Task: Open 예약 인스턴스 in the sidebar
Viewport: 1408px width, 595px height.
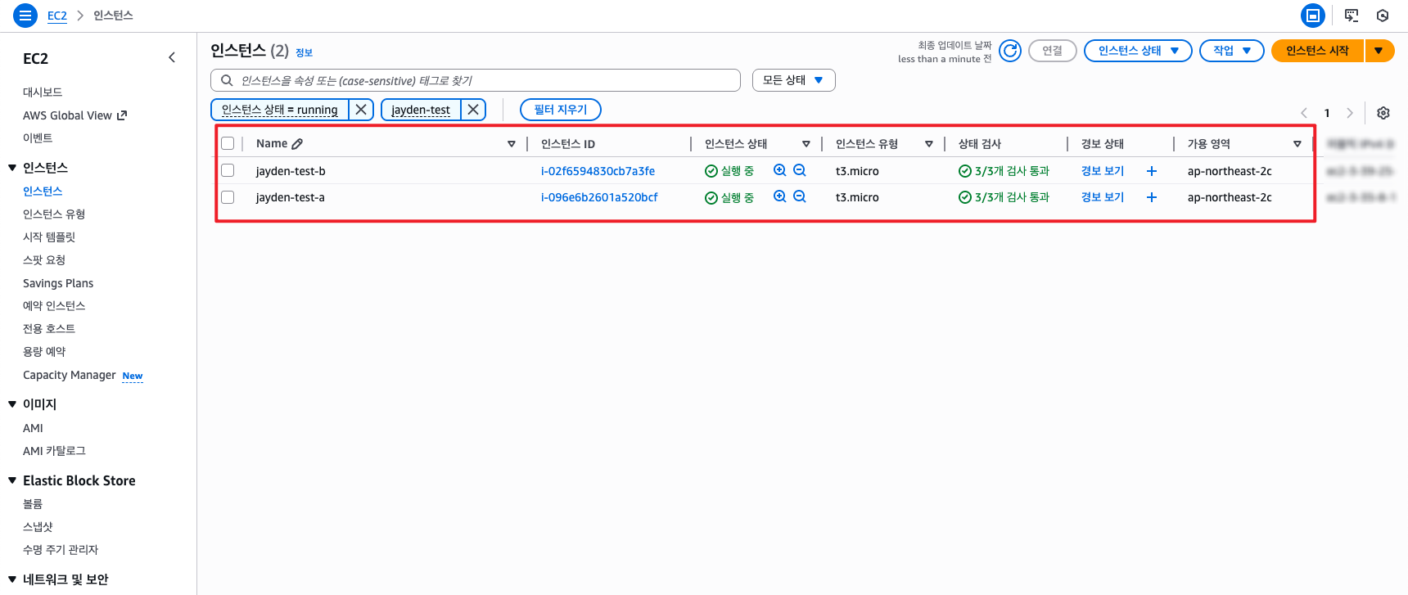Action: [x=54, y=306]
